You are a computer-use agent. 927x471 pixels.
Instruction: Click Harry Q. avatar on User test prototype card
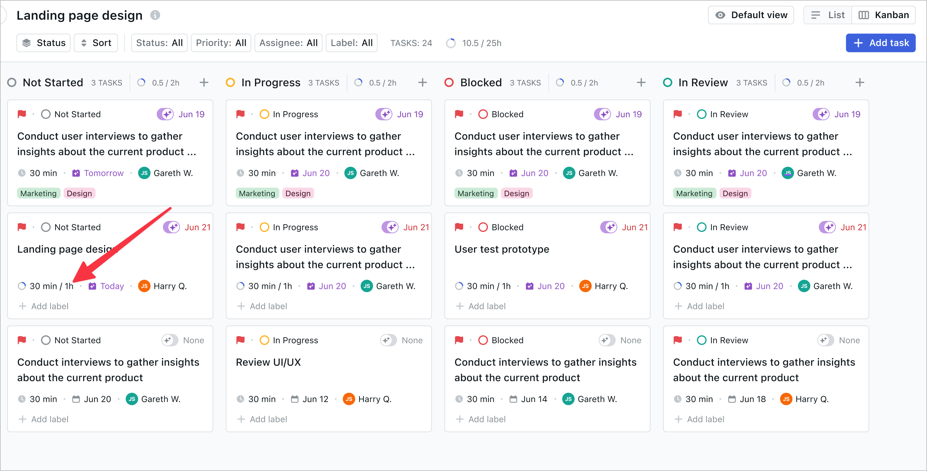(585, 286)
